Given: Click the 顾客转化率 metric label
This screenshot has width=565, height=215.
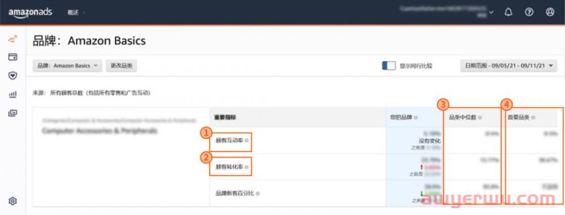Looking at the screenshot, I should 229,167.
